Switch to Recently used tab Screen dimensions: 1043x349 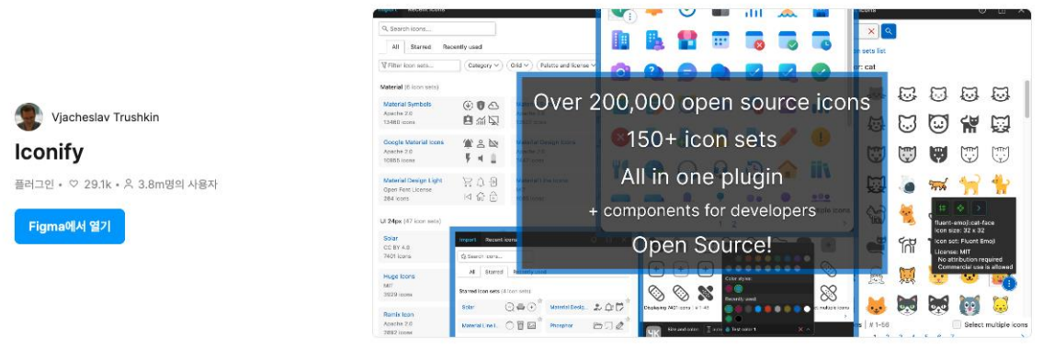pos(462,47)
